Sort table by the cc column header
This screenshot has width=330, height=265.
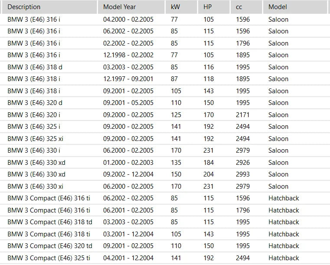pyautogui.click(x=239, y=7)
